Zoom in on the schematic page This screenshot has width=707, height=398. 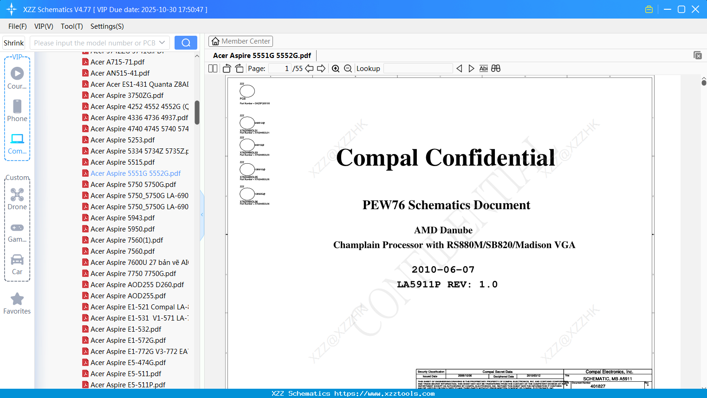[336, 69]
